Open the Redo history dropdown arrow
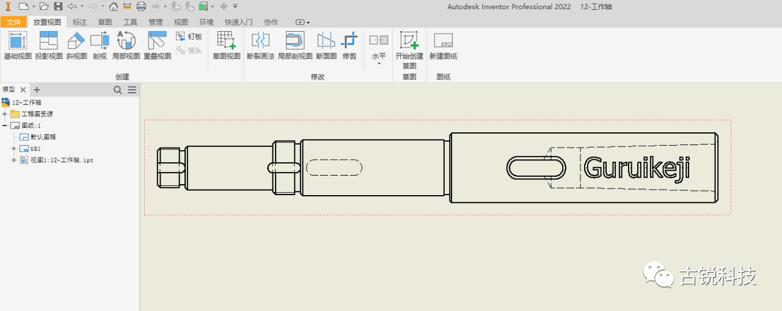The image size is (782, 311). [x=102, y=6]
